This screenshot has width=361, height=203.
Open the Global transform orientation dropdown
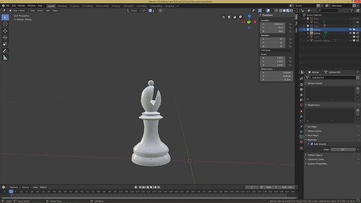pyautogui.click(x=134, y=10)
